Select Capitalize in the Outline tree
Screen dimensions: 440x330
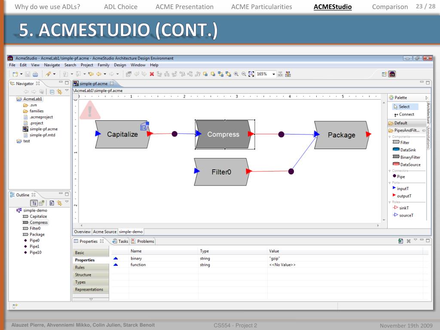(35, 217)
